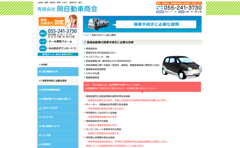Image resolution: width=240 pixels, height=148 pixels.
Task: Click the メールで round icon
Action: tap(43, 42)
